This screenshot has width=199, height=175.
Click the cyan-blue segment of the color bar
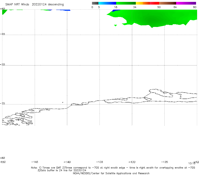107,3
